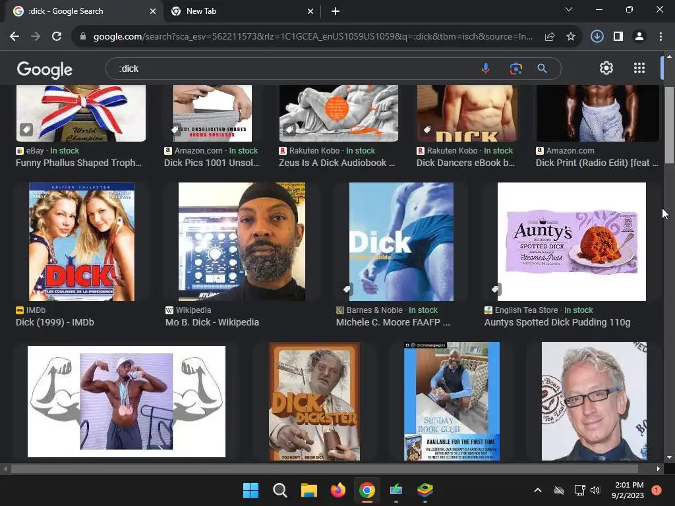Open a new browser tab
Viewport: 675px width, 506px height.
(x=336, y=12)
